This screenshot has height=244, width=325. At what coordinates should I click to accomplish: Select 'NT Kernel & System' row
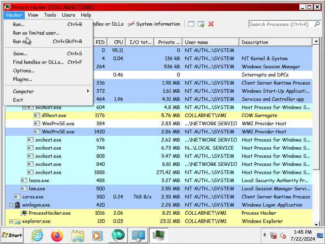(x=203, y=59)
